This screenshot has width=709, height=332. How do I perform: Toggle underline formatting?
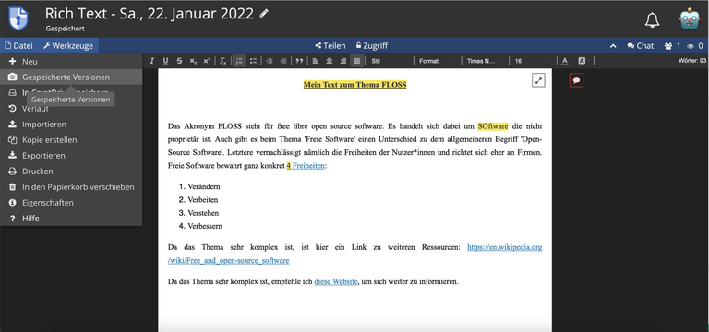(x=165, y=61)
